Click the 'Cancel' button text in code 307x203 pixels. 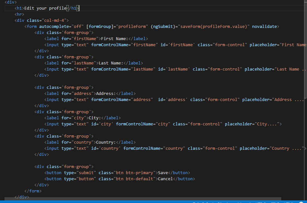click(x=165, y=179)
